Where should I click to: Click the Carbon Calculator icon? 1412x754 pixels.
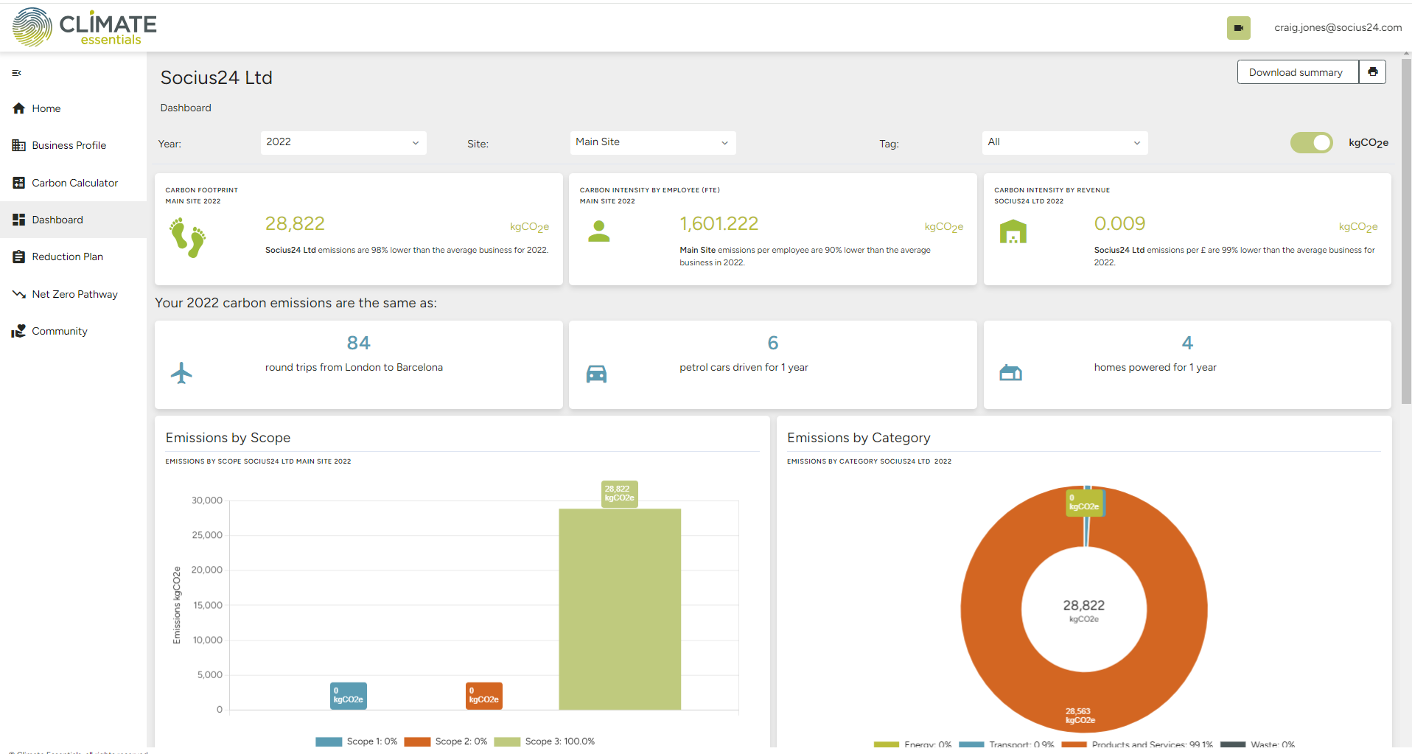tap(19, 183)
